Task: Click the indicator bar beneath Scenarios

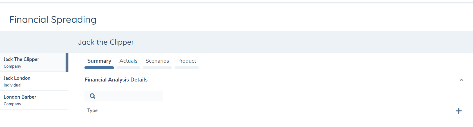Action: [157, 68]
